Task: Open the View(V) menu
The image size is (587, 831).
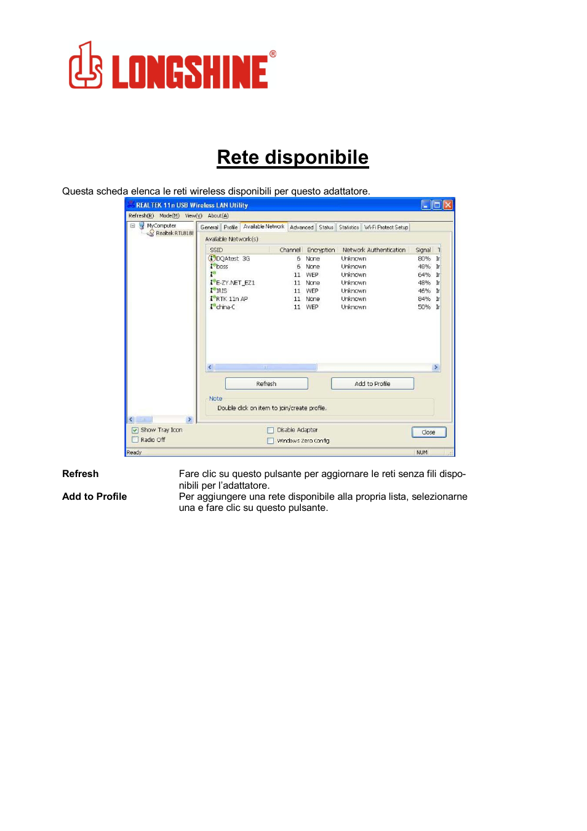Action: coord(194,216)
